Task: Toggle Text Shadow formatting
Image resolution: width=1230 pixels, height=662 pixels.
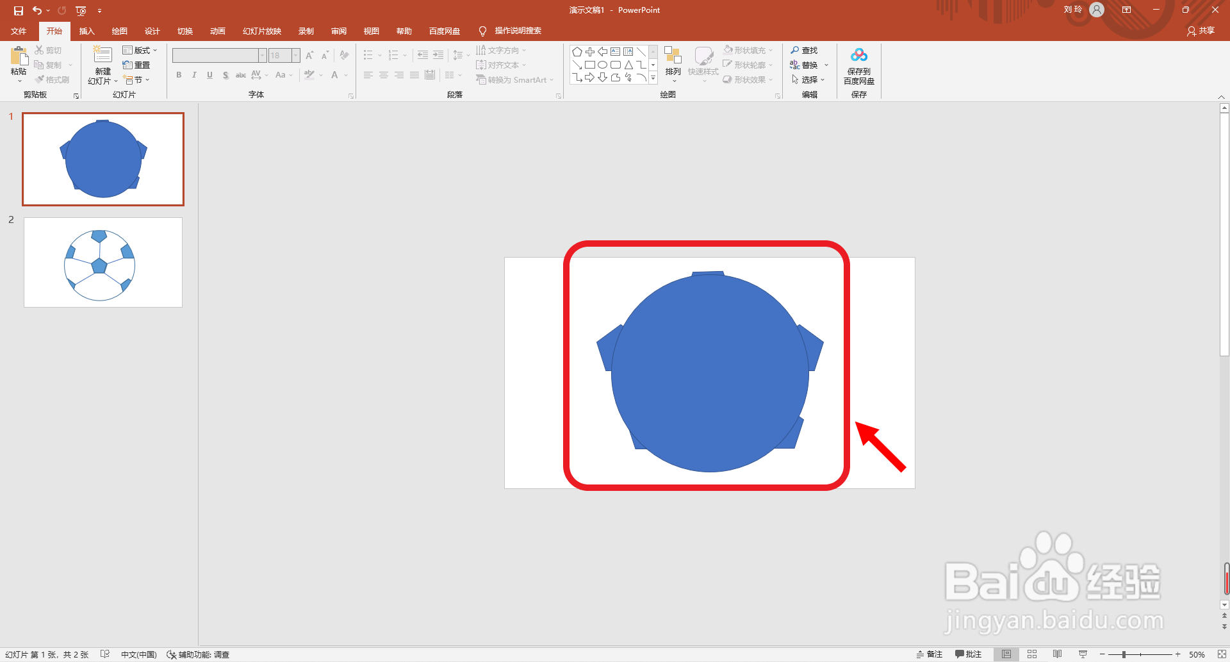Action: coord(225,75)
